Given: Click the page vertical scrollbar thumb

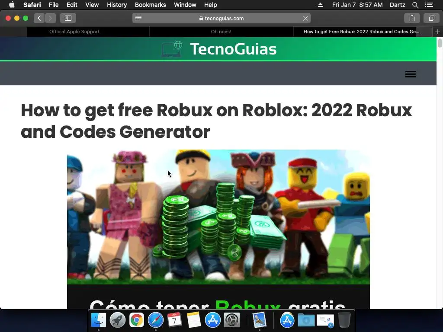Looking at the screenshot, I should 440,43.
